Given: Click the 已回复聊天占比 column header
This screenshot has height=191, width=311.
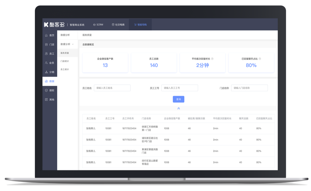Looking at the screenshot, I should [x=264, y=118].
